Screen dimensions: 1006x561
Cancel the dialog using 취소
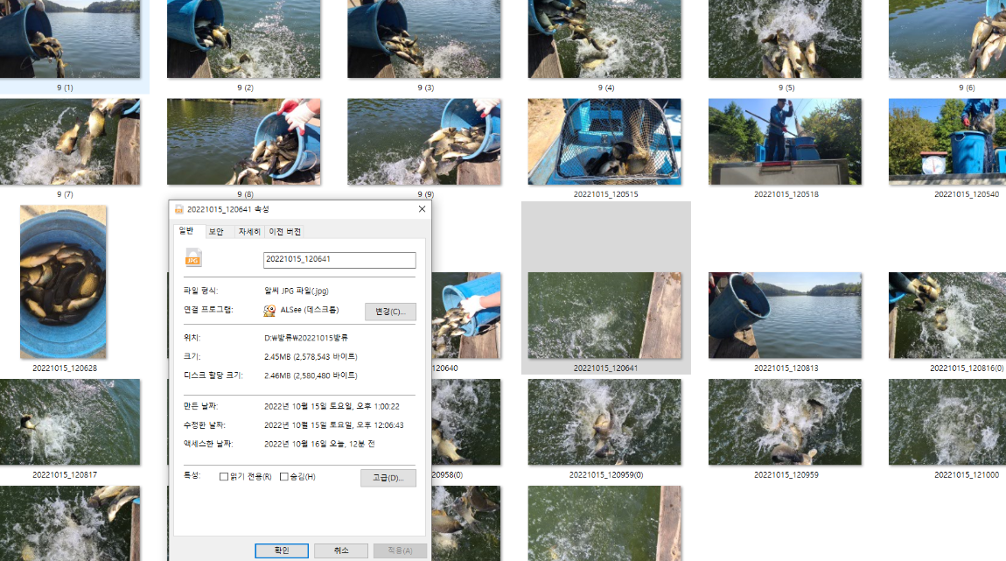[341, 550]
